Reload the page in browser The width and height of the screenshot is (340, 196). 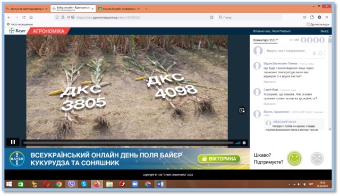[24, 18]
